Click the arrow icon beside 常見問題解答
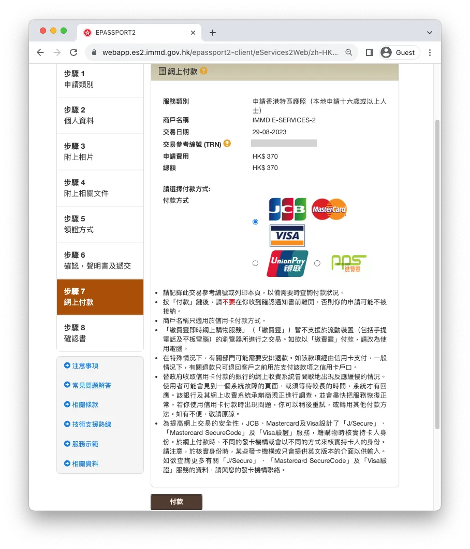 (67, 385)
